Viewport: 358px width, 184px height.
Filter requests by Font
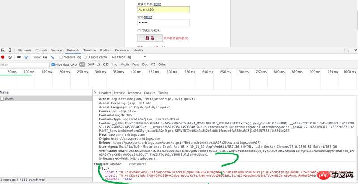[x=136, y=64]
